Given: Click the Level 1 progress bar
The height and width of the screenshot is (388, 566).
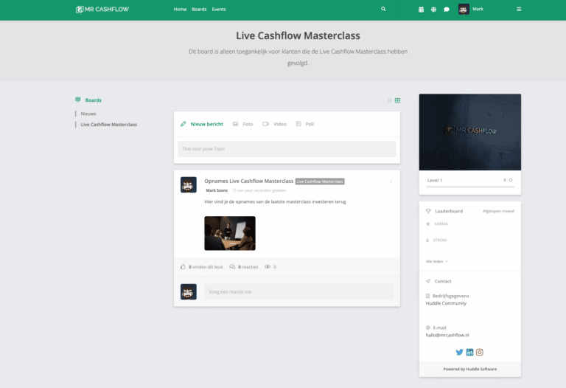Looking at the screenshot, I should (470, 187).
